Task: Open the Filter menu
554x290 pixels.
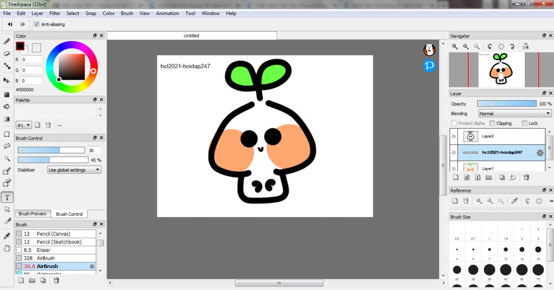Action: [55, 14]
